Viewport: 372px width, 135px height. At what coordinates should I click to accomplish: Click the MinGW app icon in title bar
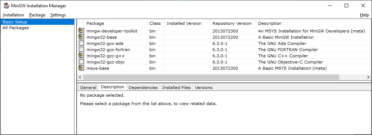[7, 6]
